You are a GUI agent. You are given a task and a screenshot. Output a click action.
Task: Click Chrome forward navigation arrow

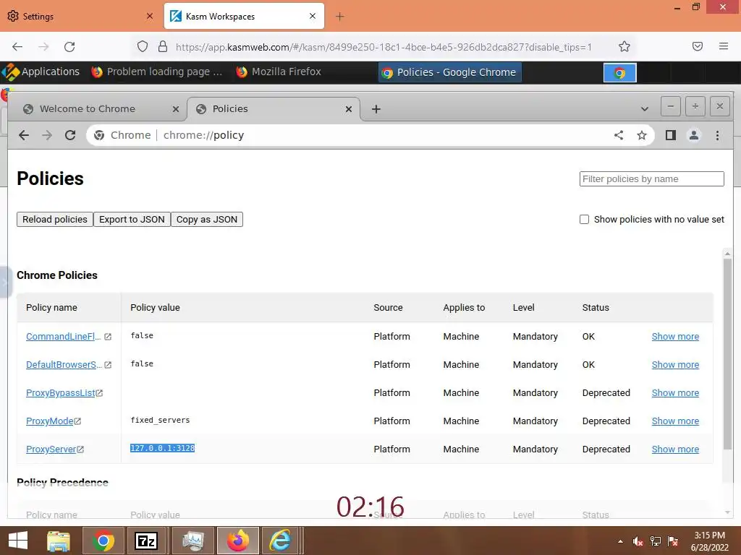47,135
